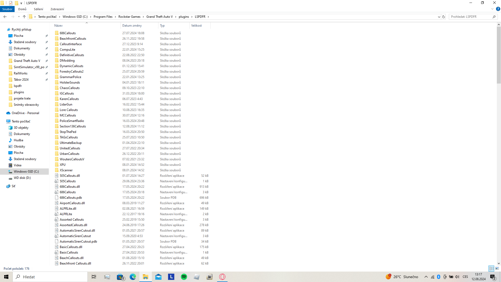Open the Zobrazení ribbon tab
The height and width of the screenshot is (282, 501).
pyautogui.click(x=57, y=9)
